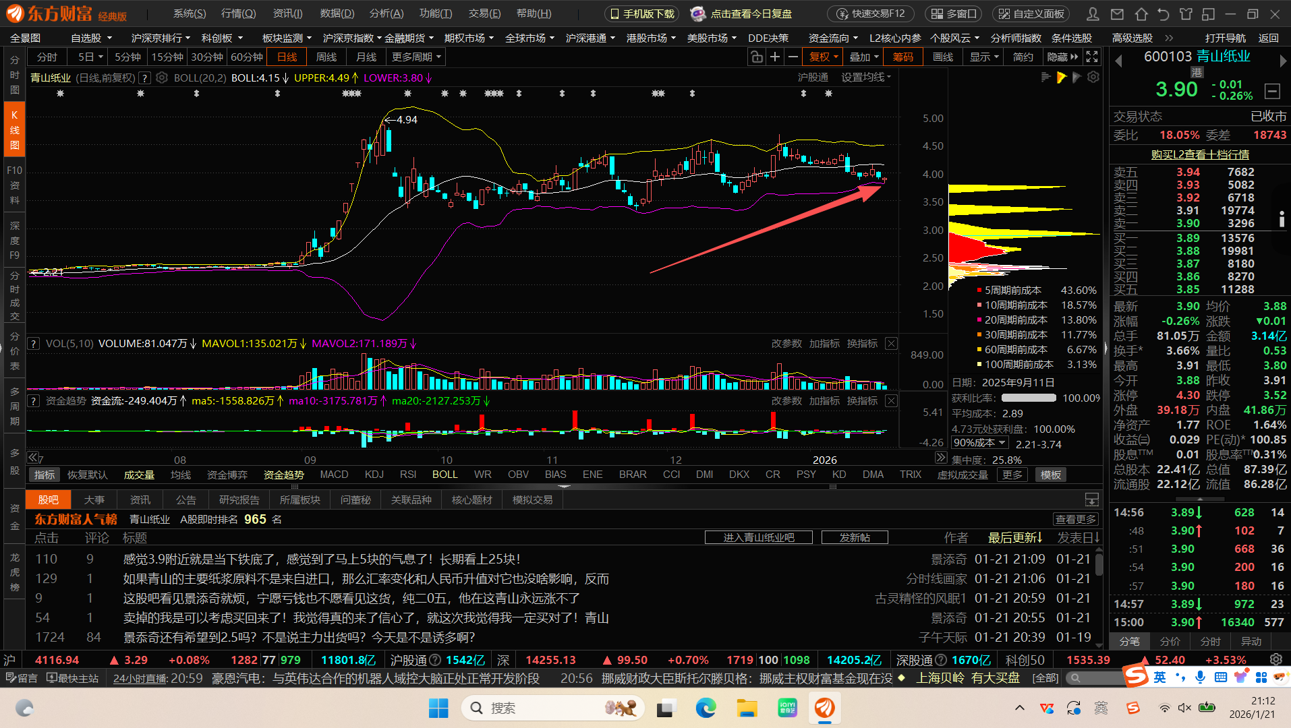
Task: Open the mail messages icon
Action: (1117, 13)
